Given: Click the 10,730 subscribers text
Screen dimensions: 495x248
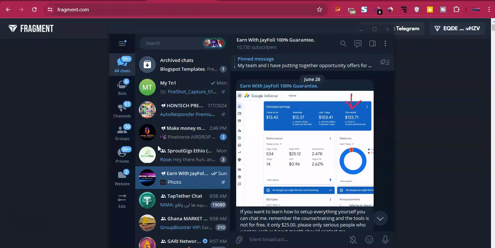Looking at the screenshot, I should point(256,47).
